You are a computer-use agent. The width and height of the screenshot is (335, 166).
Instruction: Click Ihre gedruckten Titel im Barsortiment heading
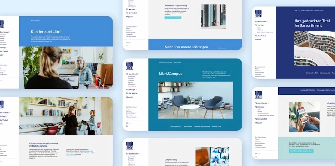312,23
